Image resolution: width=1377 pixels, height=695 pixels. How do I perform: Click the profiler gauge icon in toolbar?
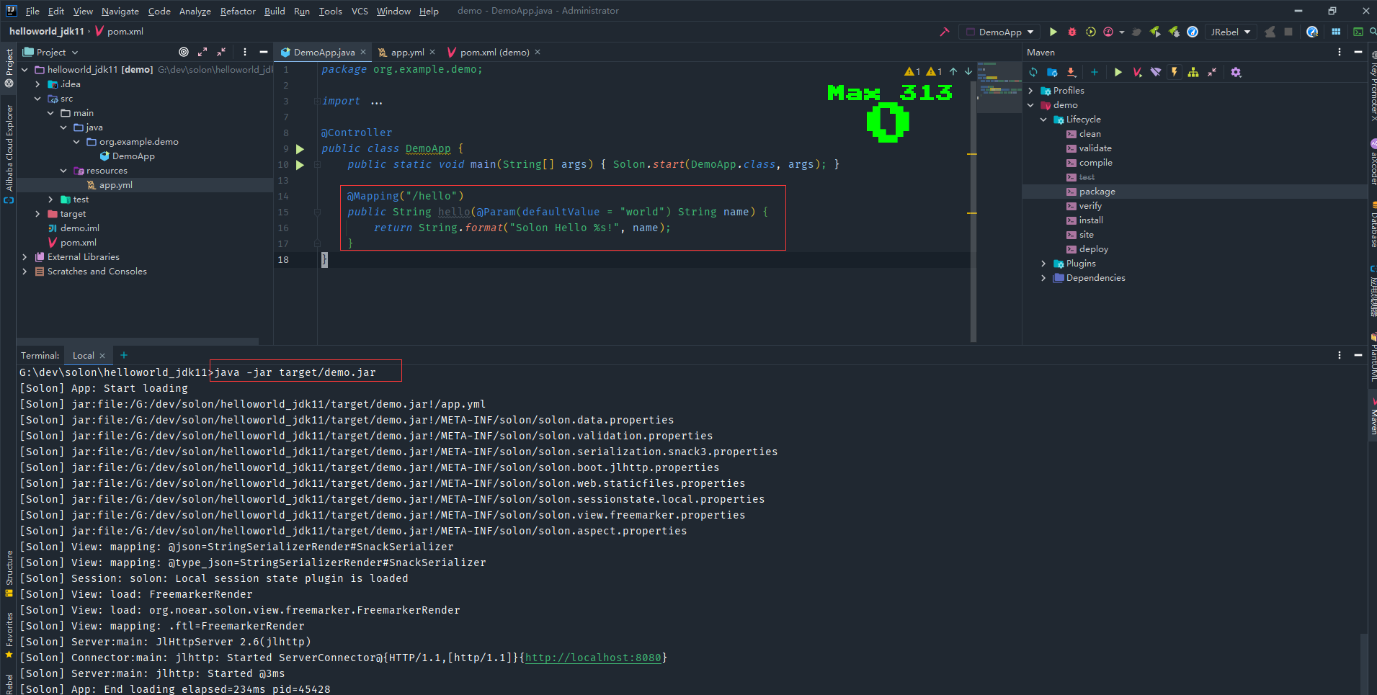click(x=1109, y=32)
